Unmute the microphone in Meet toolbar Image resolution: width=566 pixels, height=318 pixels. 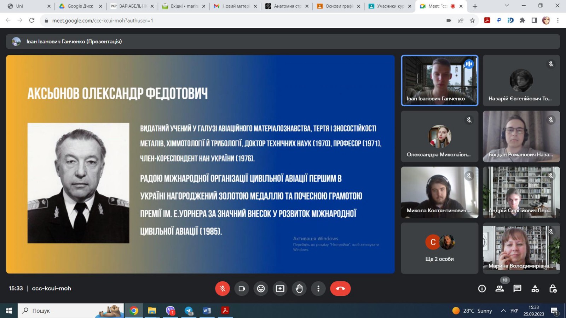point(223,289)
